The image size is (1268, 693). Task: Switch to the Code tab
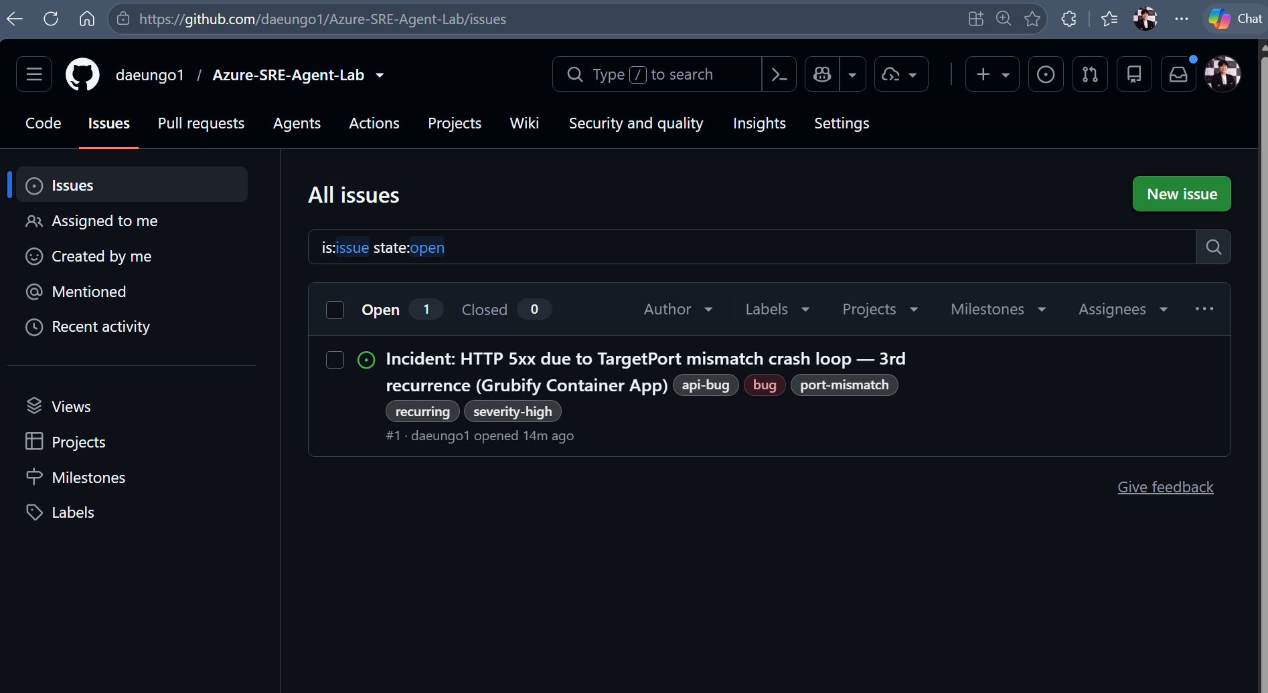tap(43, 123)
